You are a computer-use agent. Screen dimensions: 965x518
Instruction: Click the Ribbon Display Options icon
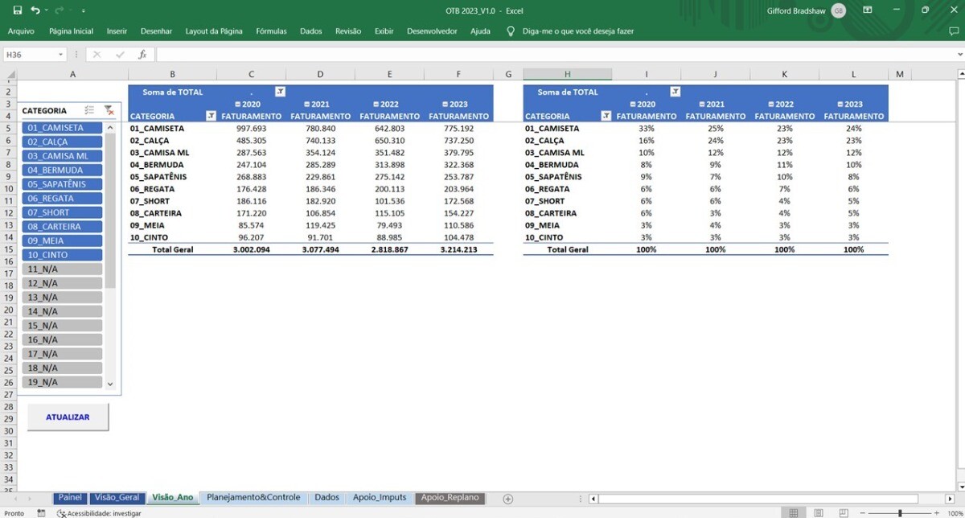867,10
